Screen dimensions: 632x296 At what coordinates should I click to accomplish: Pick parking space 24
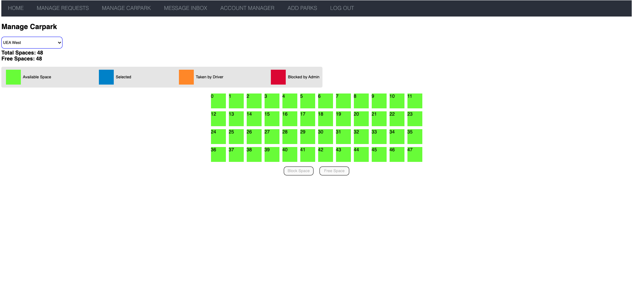218,137
